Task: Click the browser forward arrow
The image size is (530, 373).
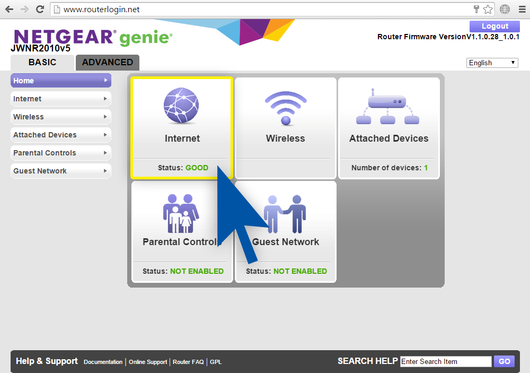Action: (25, 9)
